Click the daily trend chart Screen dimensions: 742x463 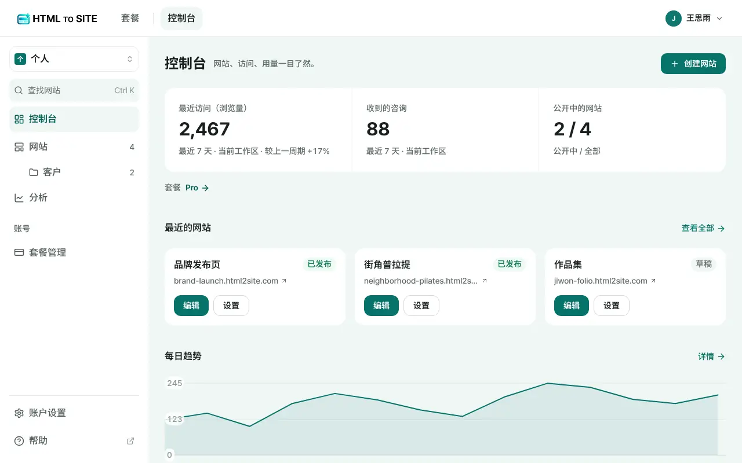coord(445,418)
